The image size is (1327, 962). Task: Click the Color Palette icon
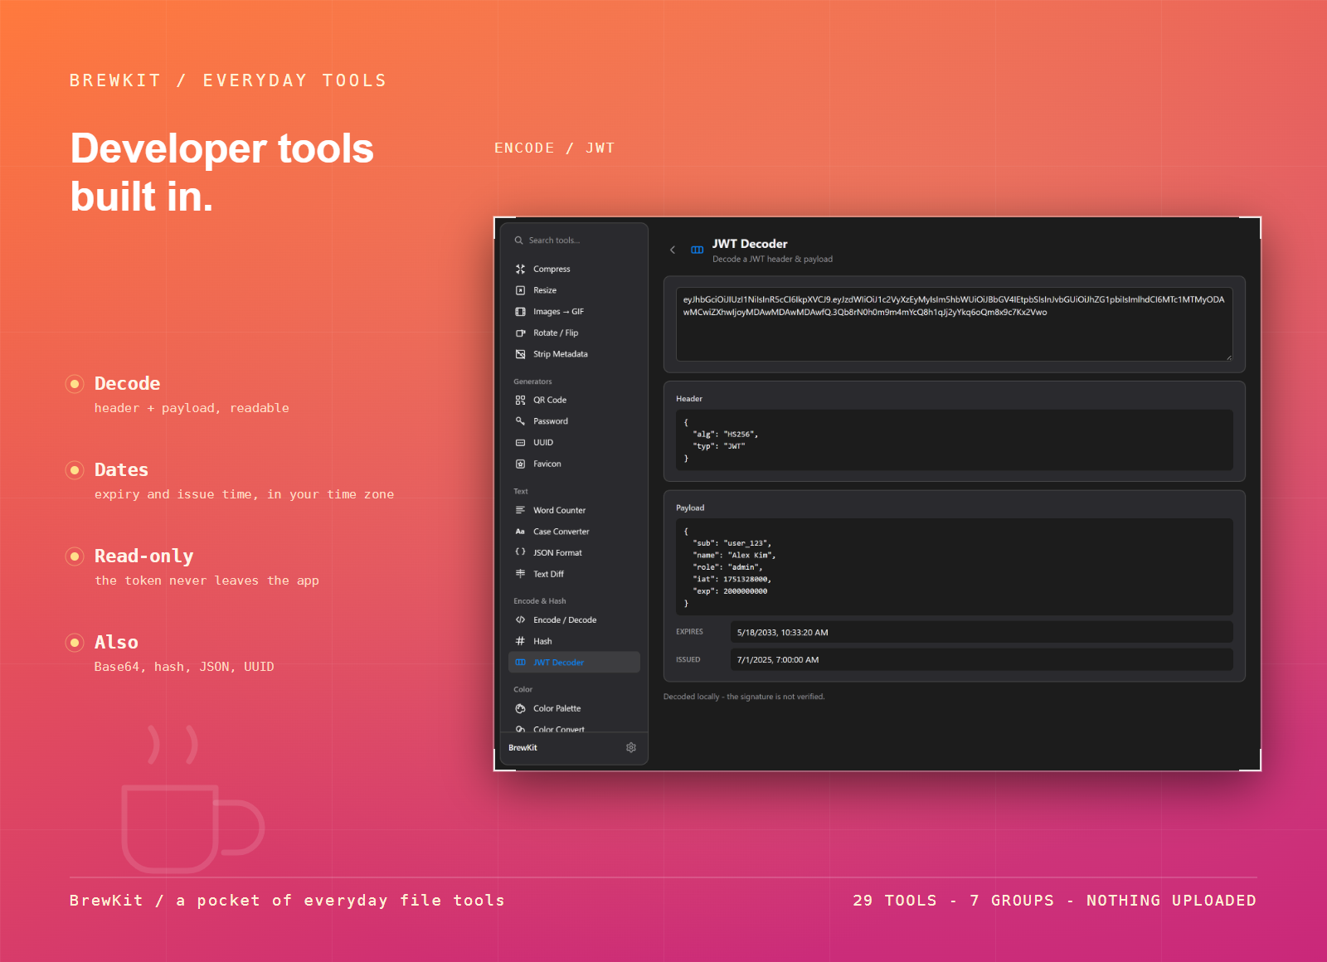point(520,708)
